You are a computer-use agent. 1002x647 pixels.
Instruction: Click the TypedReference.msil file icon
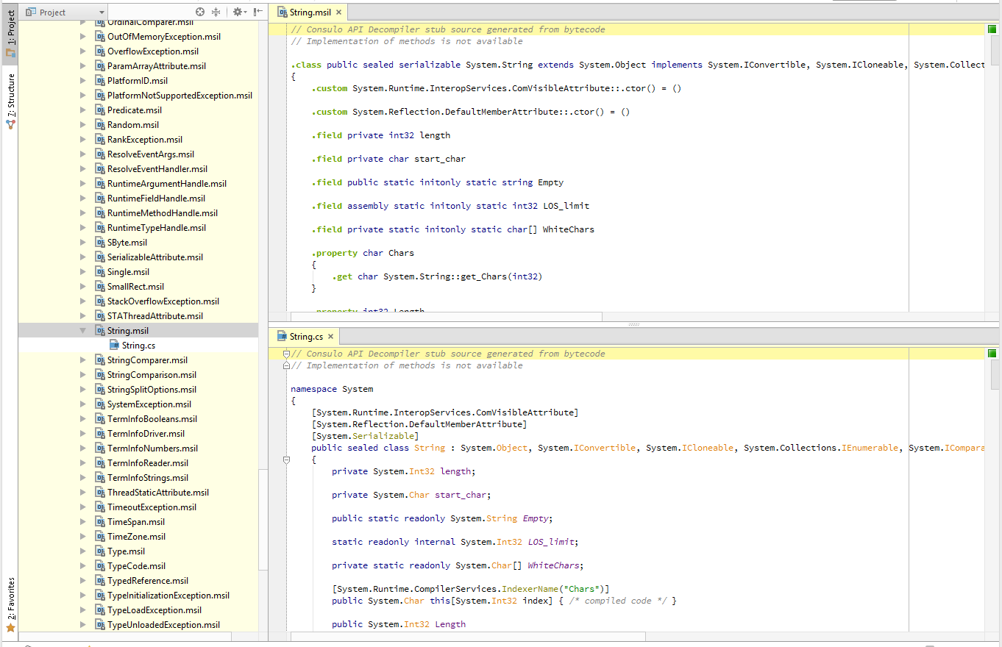[x=101, y=581]
